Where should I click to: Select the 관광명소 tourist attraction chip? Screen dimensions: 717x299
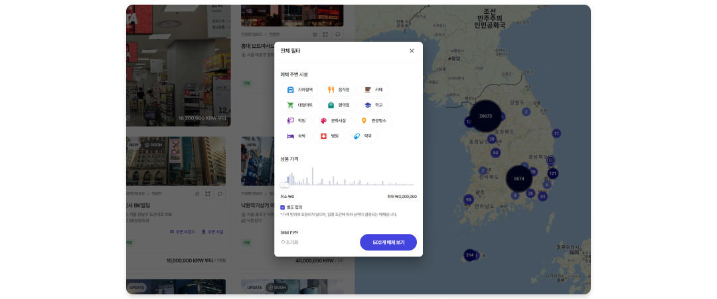(373, 120)
